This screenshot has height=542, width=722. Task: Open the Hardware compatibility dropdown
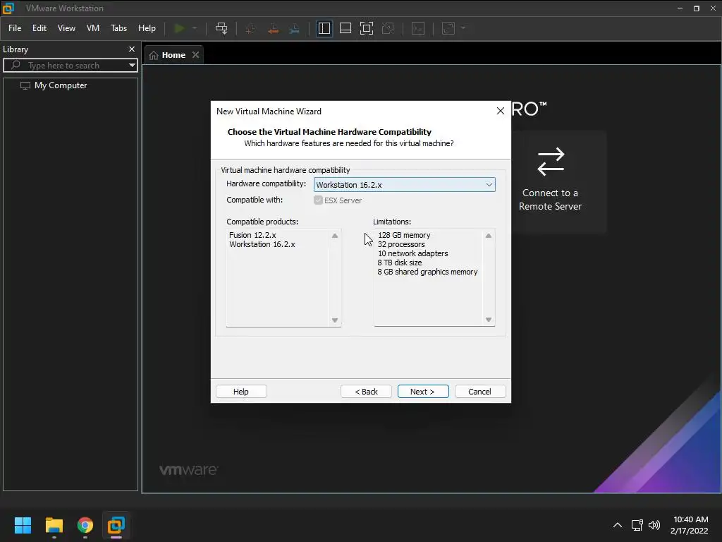click(404, 185)
